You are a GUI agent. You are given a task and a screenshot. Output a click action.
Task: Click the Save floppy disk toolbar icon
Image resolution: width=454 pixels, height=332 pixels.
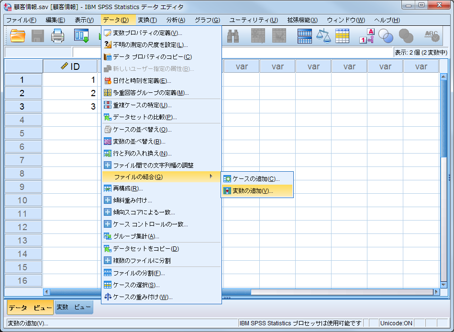pyautogui.click(x=38, y=36)
